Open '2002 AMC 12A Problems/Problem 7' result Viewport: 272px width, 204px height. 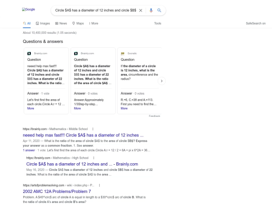pyautogui.click(x=57, y=191)
